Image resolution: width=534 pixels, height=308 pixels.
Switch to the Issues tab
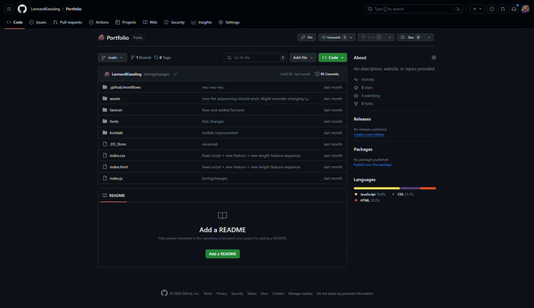pyautogui.click(x=38, y=22)
